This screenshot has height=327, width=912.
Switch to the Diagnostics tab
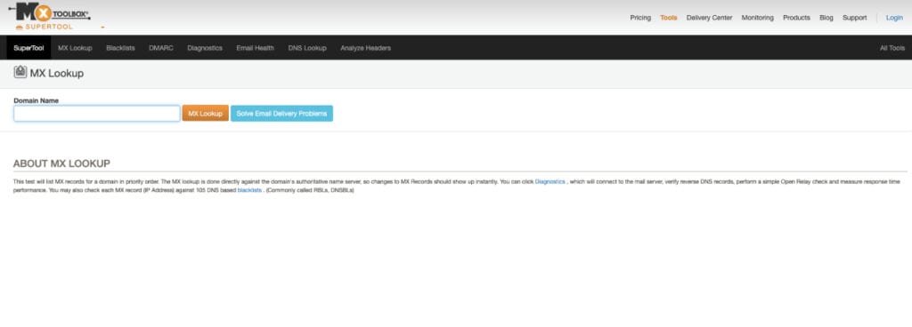(x=205, y=48)
